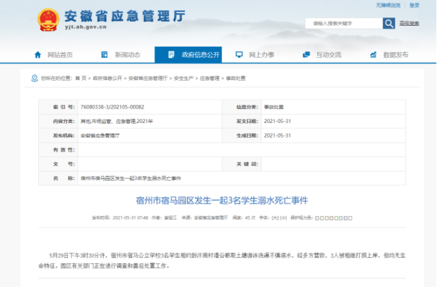Select the last eye-protection color swatch

(350, 218)
